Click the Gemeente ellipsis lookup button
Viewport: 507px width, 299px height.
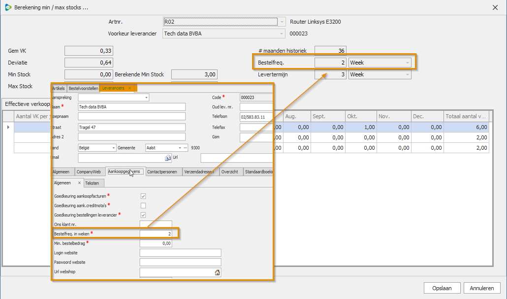[x=186, y=148]
